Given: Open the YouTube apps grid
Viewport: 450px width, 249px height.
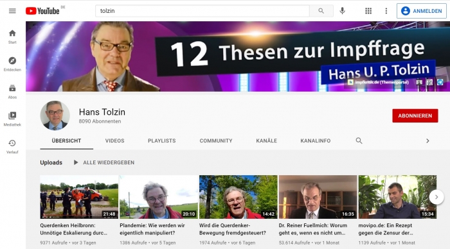Looking at the screenshot, I should [368, 11].
